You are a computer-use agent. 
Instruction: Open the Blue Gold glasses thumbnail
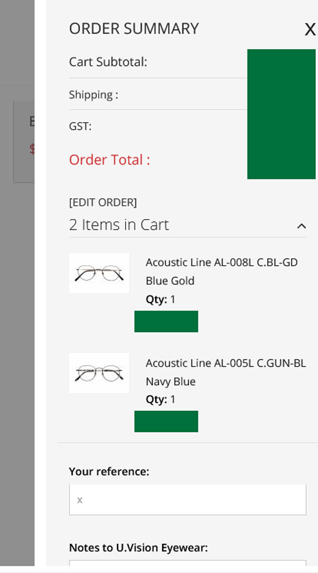[x=99, y=273]
